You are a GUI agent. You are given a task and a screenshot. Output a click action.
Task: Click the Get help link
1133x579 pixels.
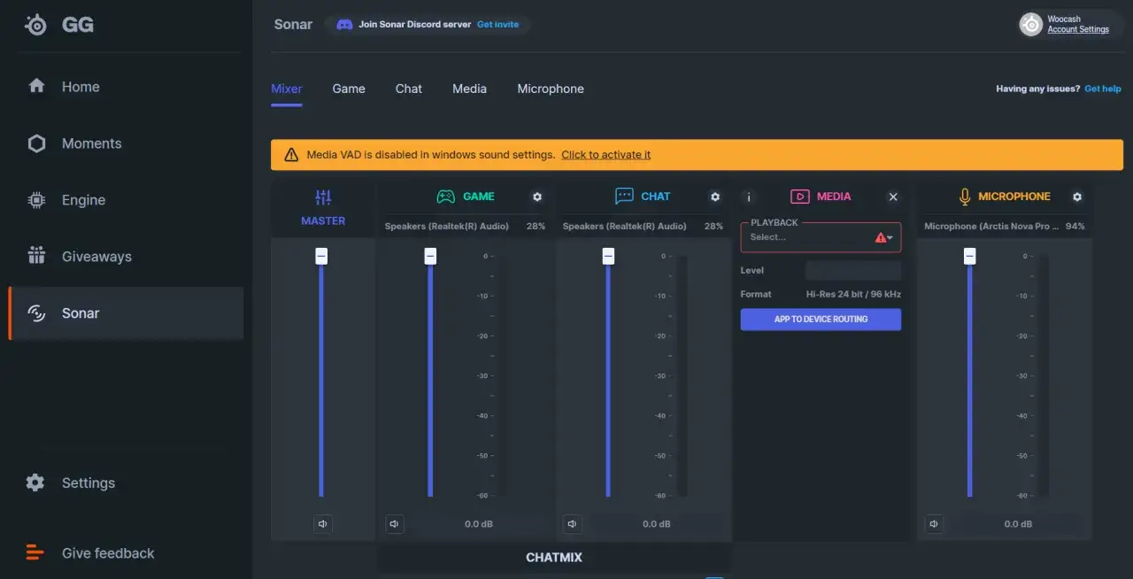(1103, 89)
